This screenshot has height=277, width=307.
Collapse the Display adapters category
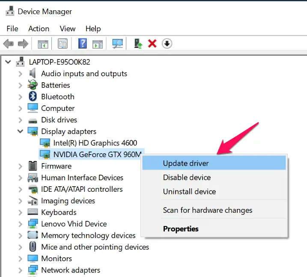point(20,131)
